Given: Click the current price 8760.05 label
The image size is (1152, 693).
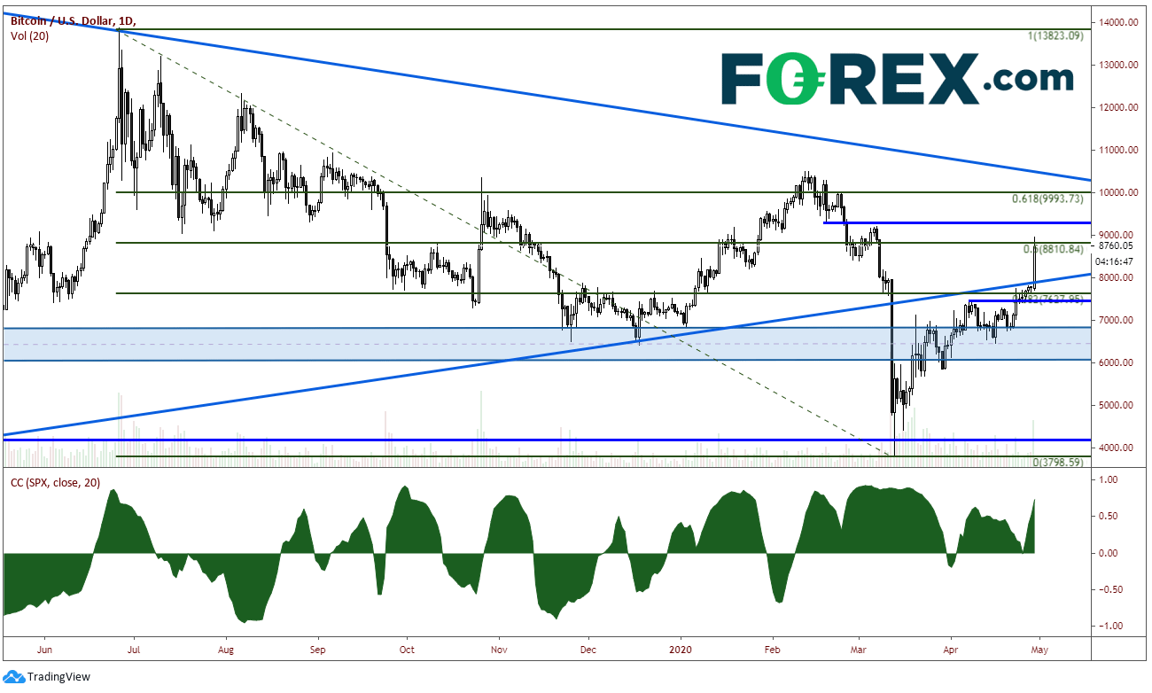Looking at the screenshot, I should point(1115,245).
